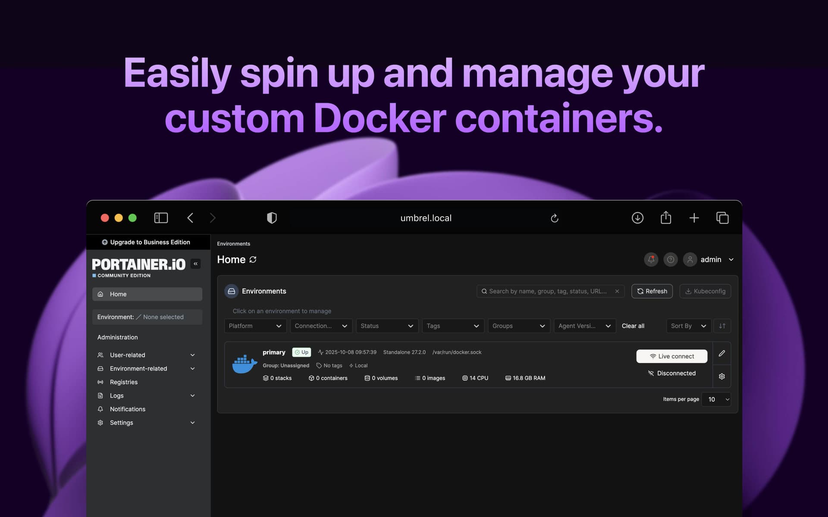
Task: Click the environments search field
Action: coord(548,291)
